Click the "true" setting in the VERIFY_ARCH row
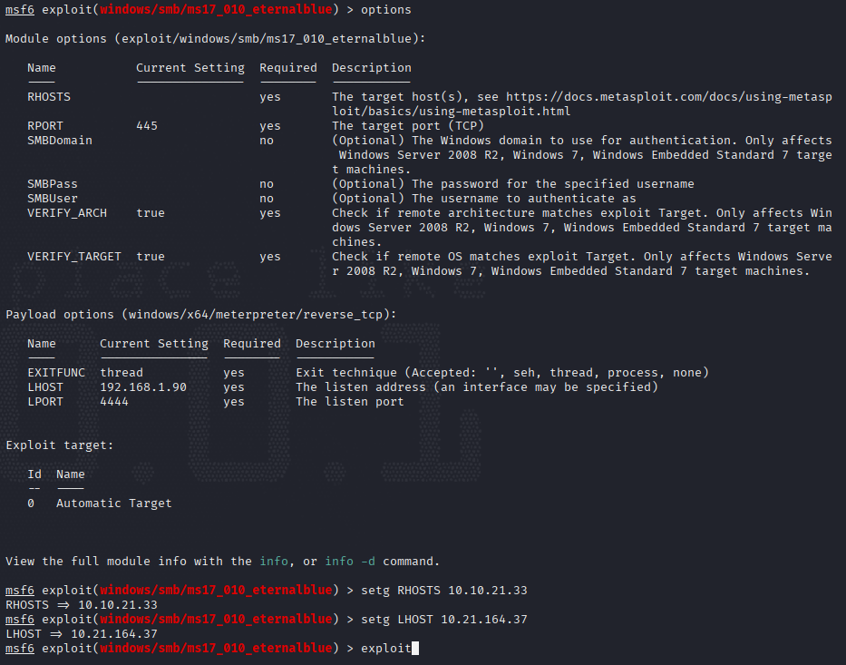Screen dimensions: 846x665 151,214
